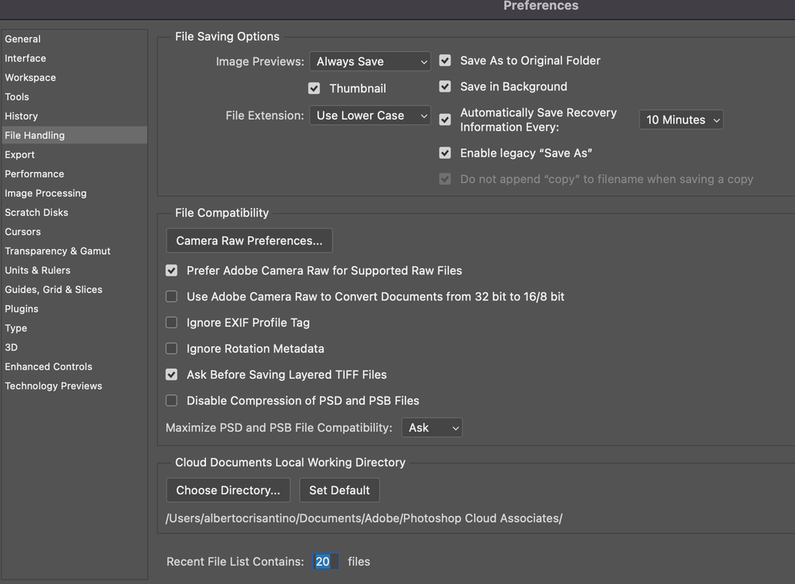Disable Save in Background option
Viewport: 795px width, 584px height.
coord(446,87)
